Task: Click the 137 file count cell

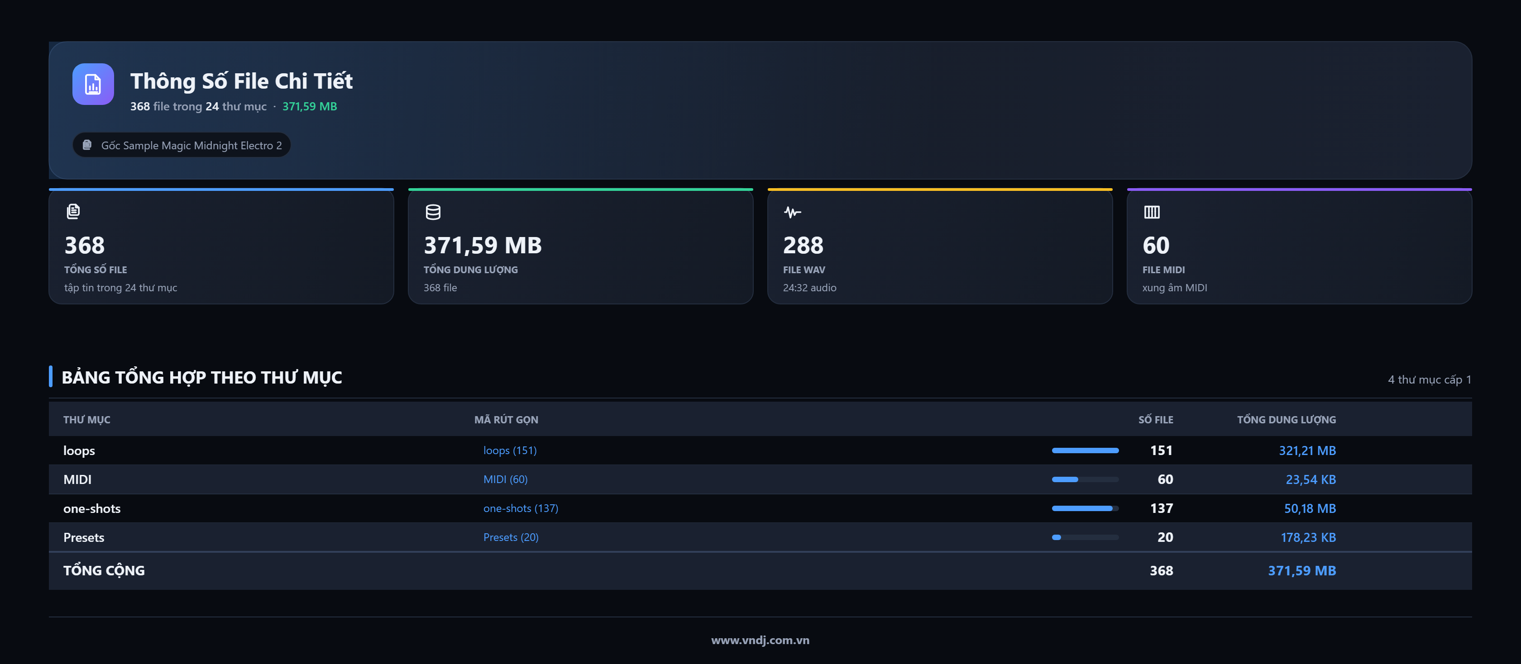Action: point(1161,508)
